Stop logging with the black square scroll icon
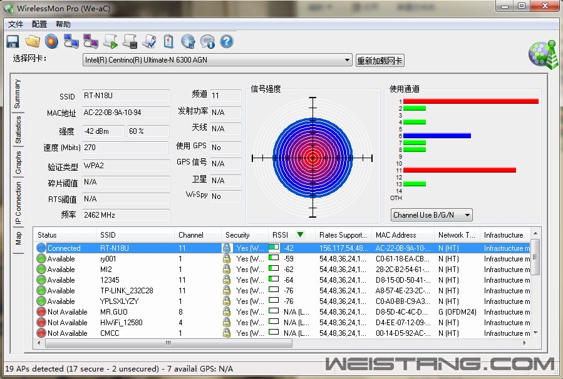The image size is (563, 379). 130,42
